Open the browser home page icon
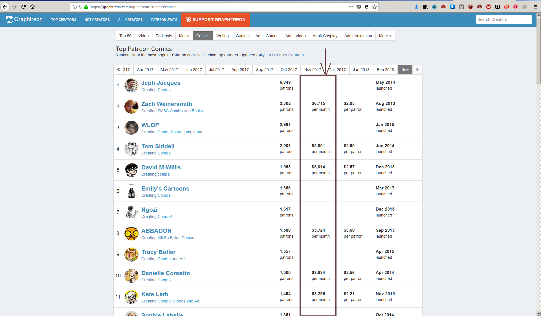This screenshot has width=541, height=316. 32,7
